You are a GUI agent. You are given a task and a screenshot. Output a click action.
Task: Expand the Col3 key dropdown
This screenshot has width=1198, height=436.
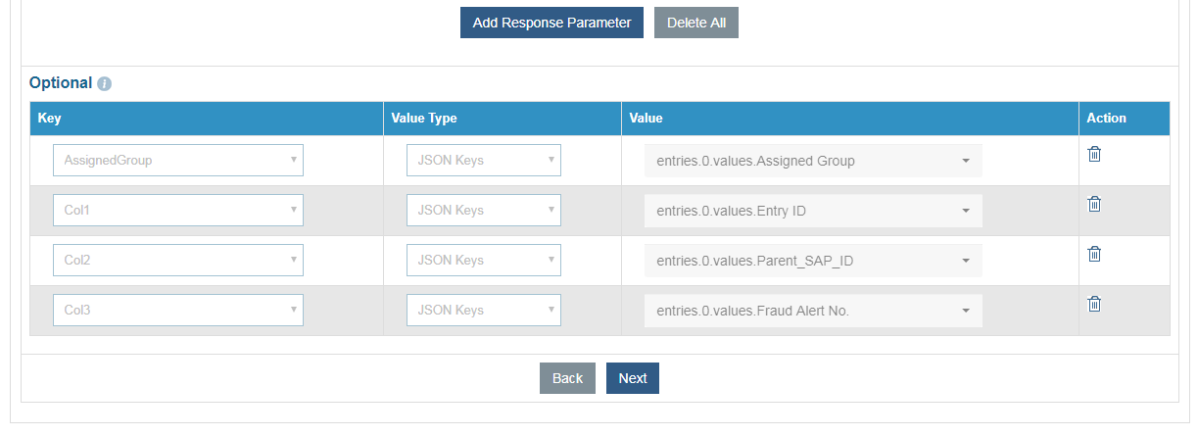178,311
